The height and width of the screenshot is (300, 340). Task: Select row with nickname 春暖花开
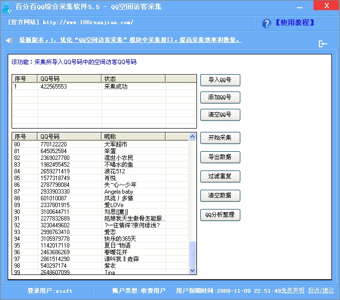click(x=100, y=252)
